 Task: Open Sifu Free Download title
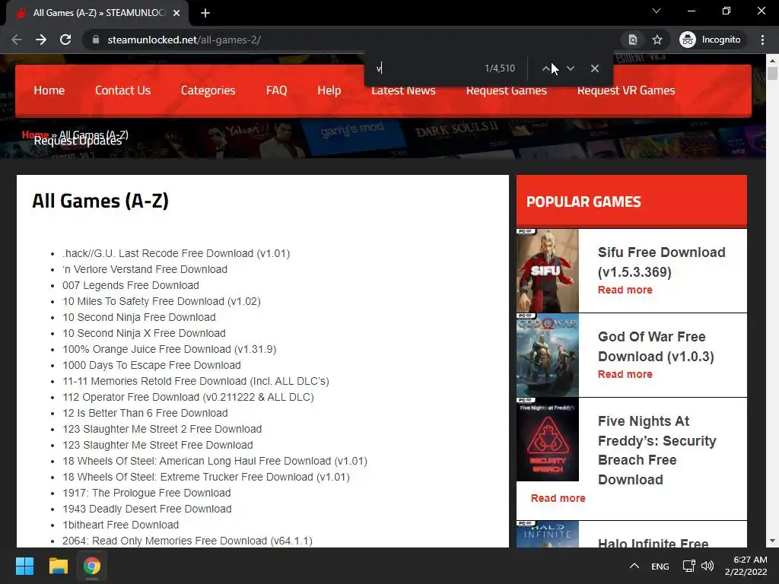pos(661,262)
